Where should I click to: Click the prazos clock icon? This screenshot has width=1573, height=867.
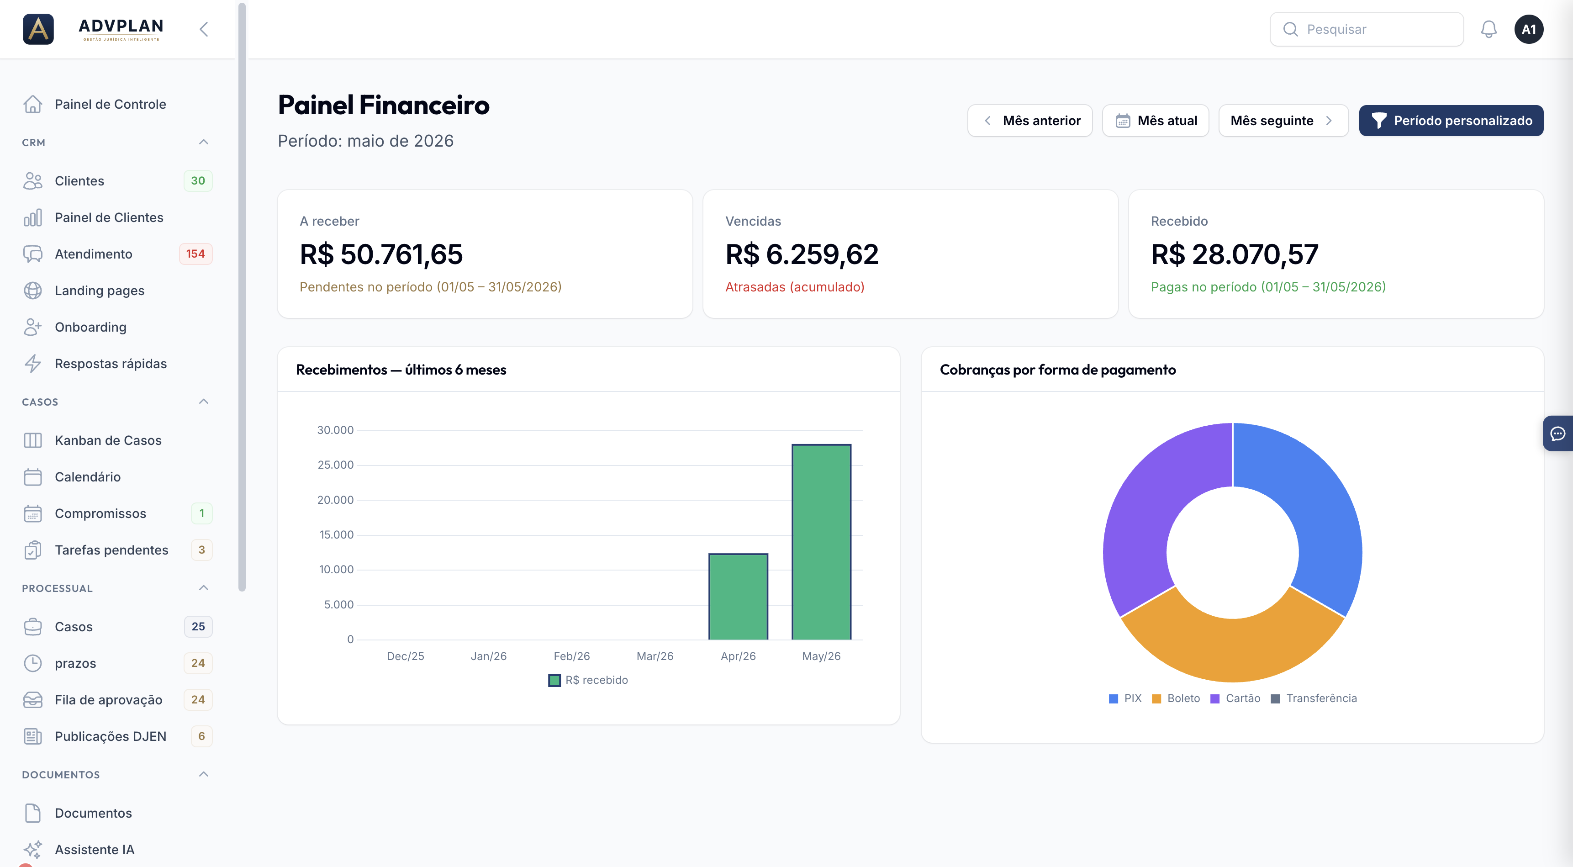pyautogui.click(x=33, y=663)
